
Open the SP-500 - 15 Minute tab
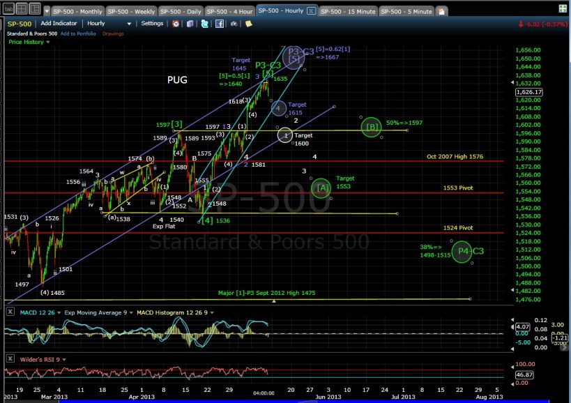click(x=348, y=11)
